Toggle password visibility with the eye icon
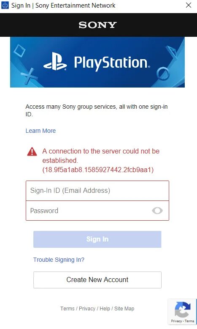Screen dimensions: 197x329 (x=157, y=211)
